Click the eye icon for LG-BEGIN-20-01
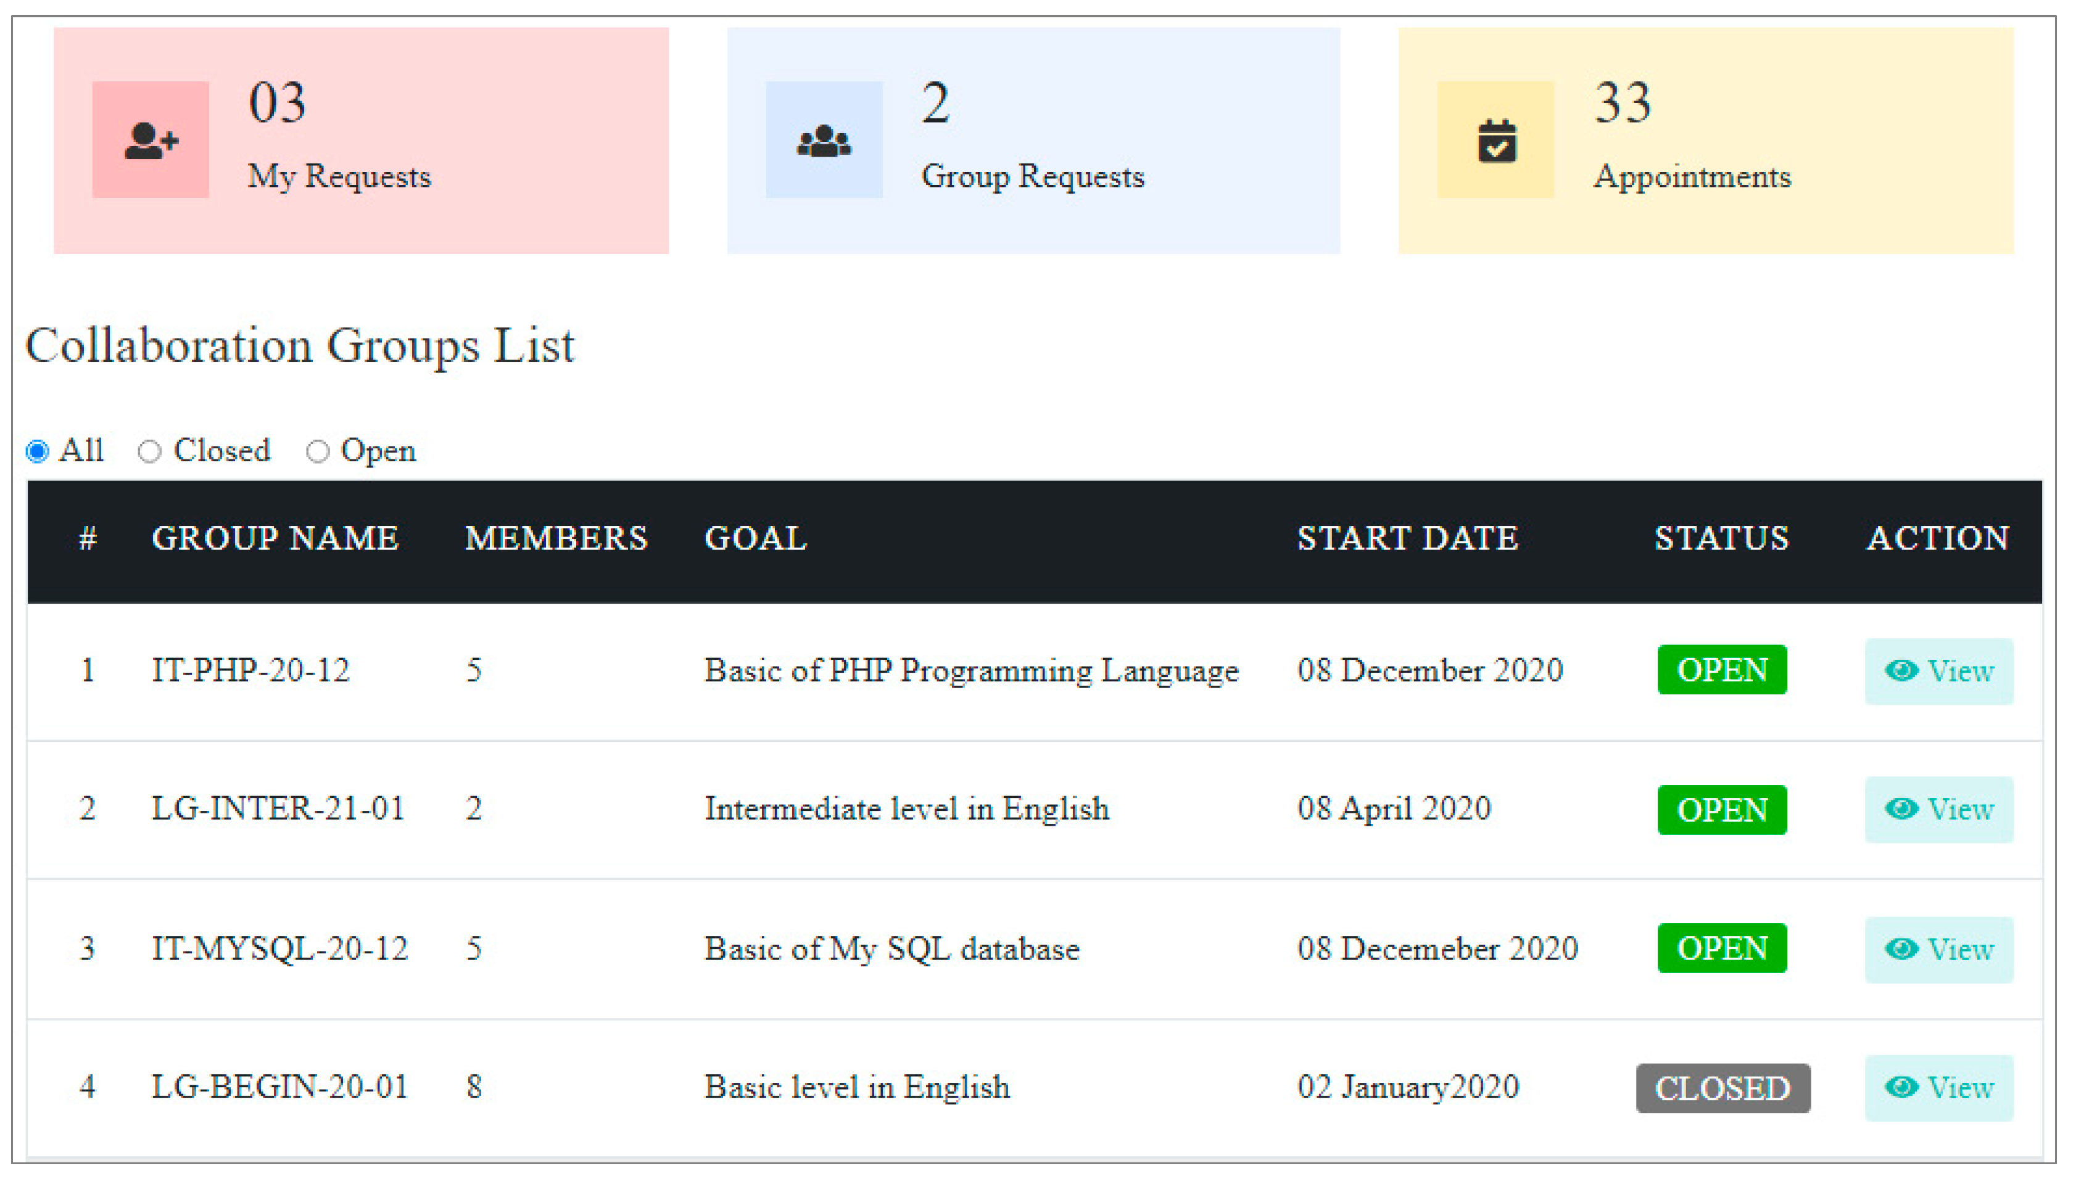 (x=1900, y=1087)
